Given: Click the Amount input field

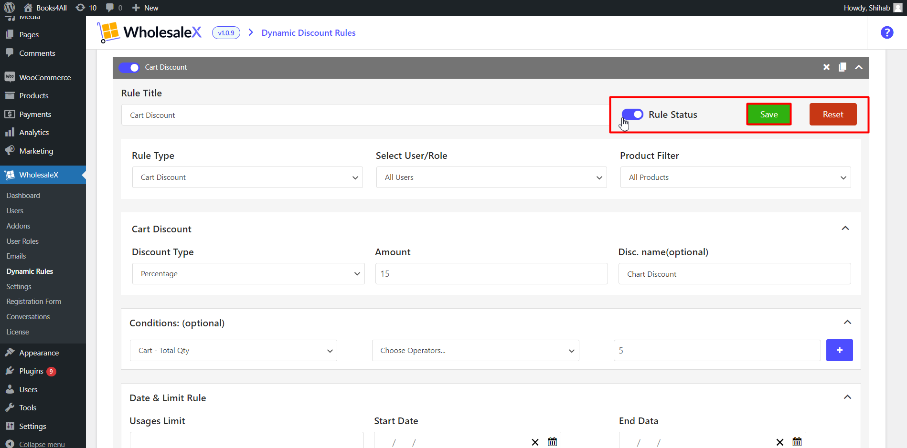Looking at the screenshot, I should coord(491,274).
